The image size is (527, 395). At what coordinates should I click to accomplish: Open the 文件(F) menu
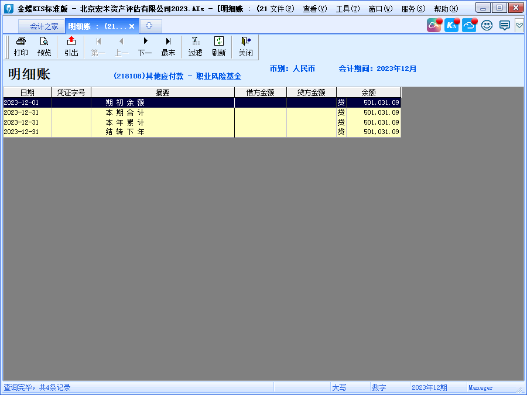click(282, 9)
